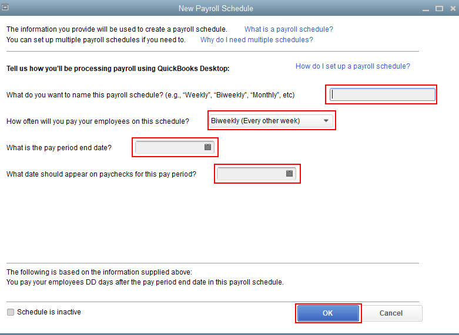Click the "Tell us how you'll be processing payroll" heading
The width and height of the screenshot is (459, 335).
[118, 69]
